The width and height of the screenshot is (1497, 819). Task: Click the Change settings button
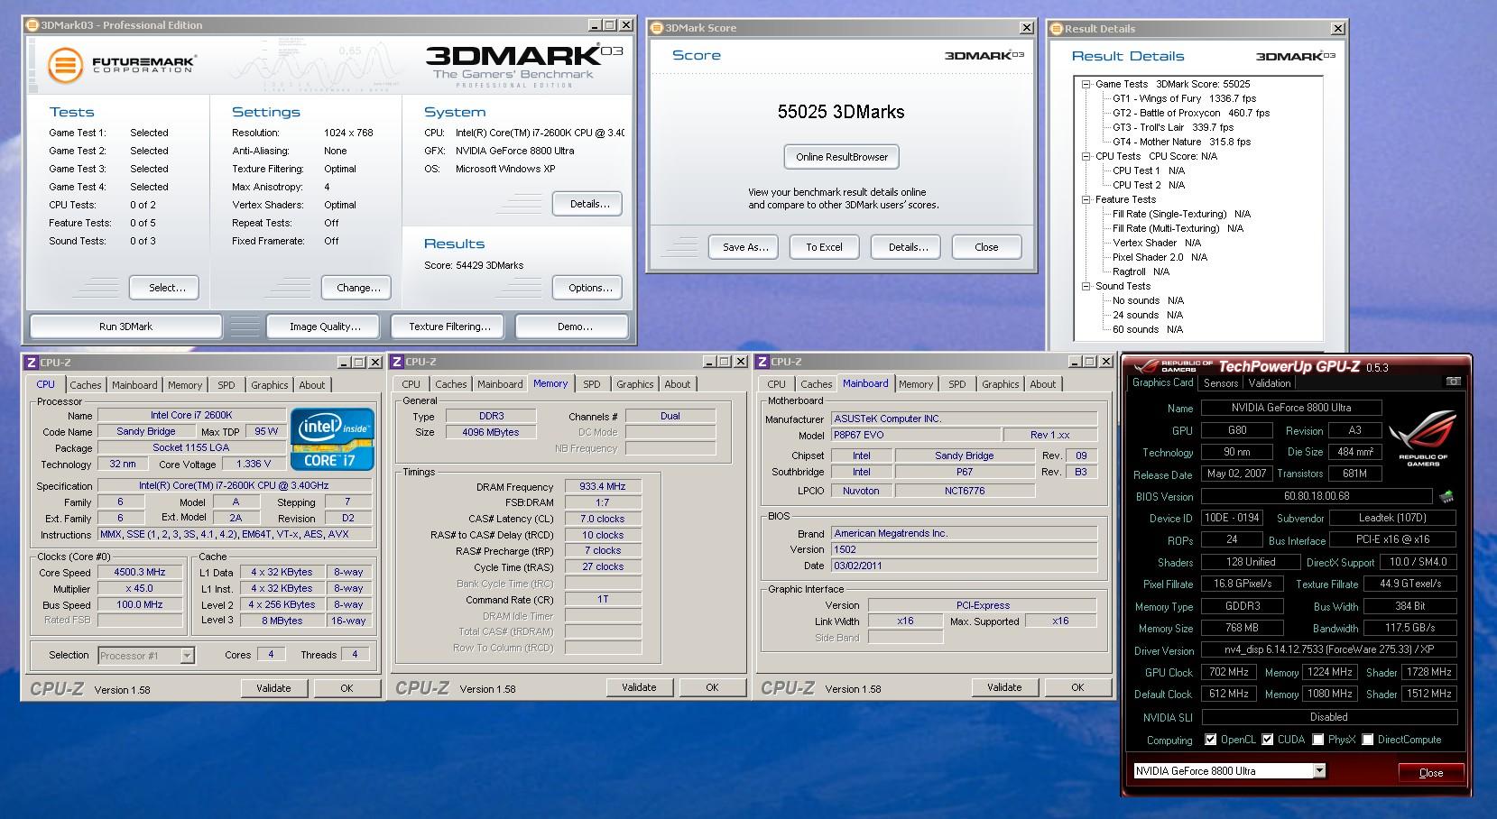click(x=358, y=288)
